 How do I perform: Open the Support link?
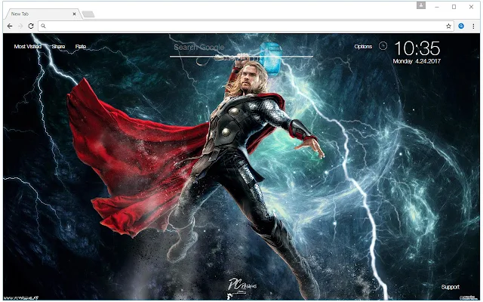pos(451,287)
